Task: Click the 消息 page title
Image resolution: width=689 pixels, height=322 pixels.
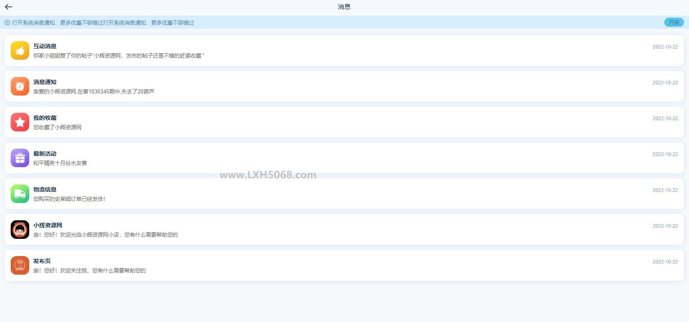Action: click(344, 7)
